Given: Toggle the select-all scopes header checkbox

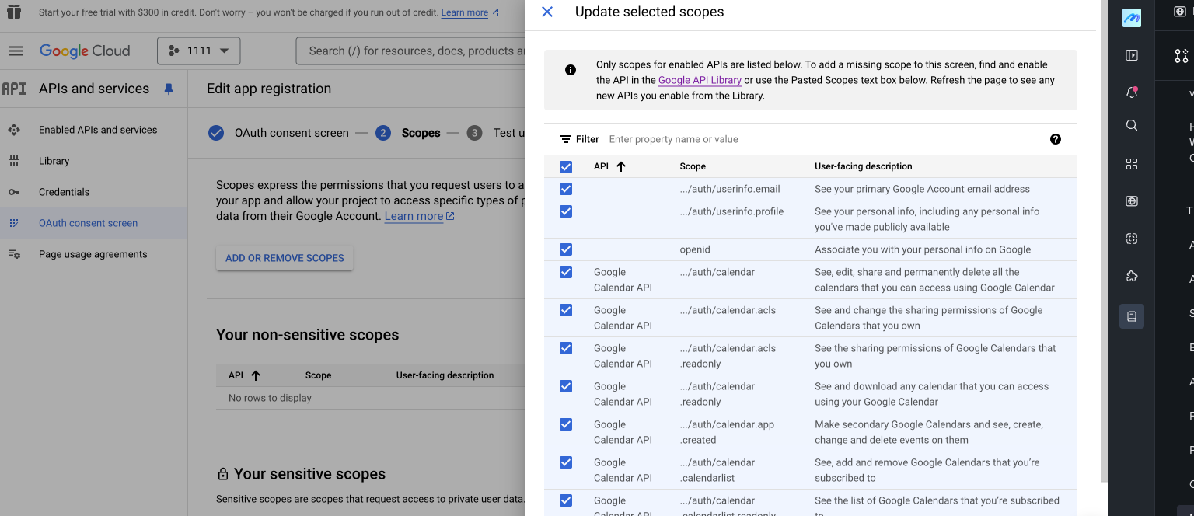Looking at the screenshot, I should [x=566, y=167].
